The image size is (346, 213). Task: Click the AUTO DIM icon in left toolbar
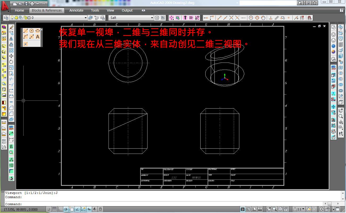(x=11, y=128)
